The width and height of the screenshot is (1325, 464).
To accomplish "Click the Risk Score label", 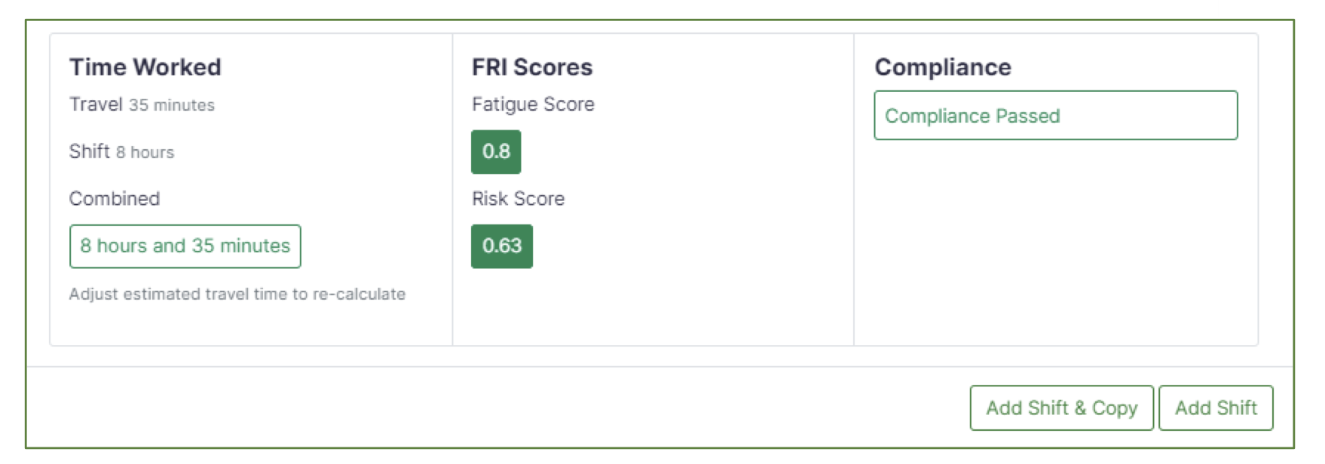I will point(518,199).
